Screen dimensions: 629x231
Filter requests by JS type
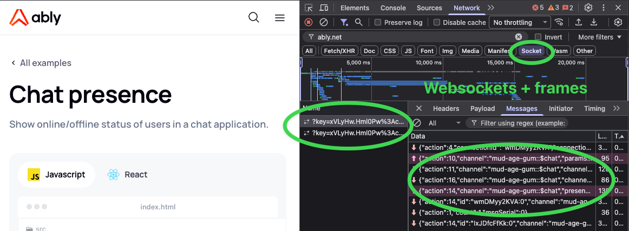[x=408, y=51]
